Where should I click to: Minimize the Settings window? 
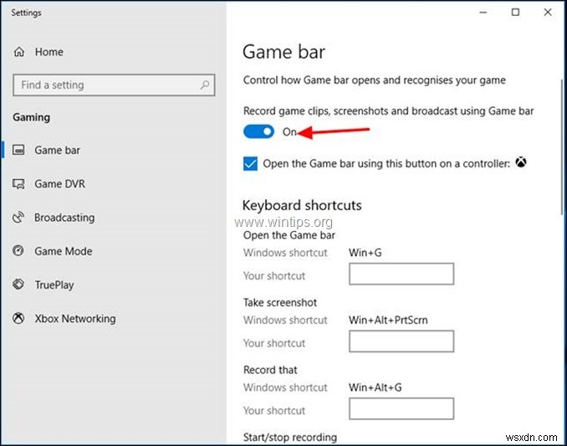click(x=483, y=13)
